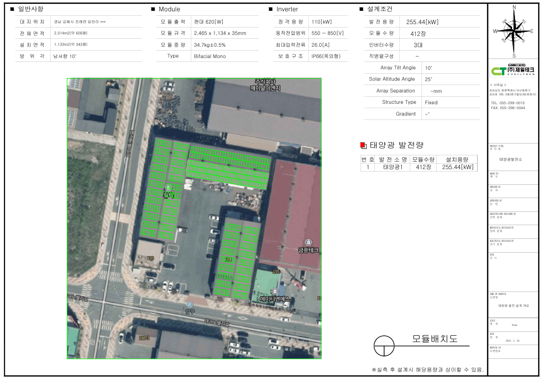Click the 튜텍 map marker icon
The height and width of the screenshot is (380, 543).
tap(169, 188)
